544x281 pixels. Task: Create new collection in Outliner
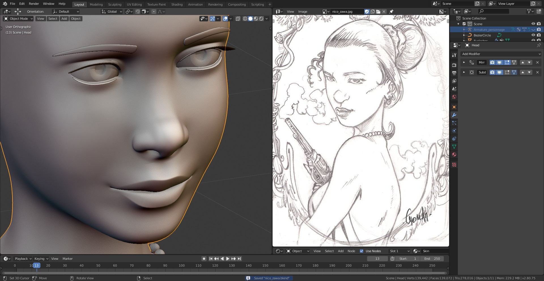click(x=539, y=11)
